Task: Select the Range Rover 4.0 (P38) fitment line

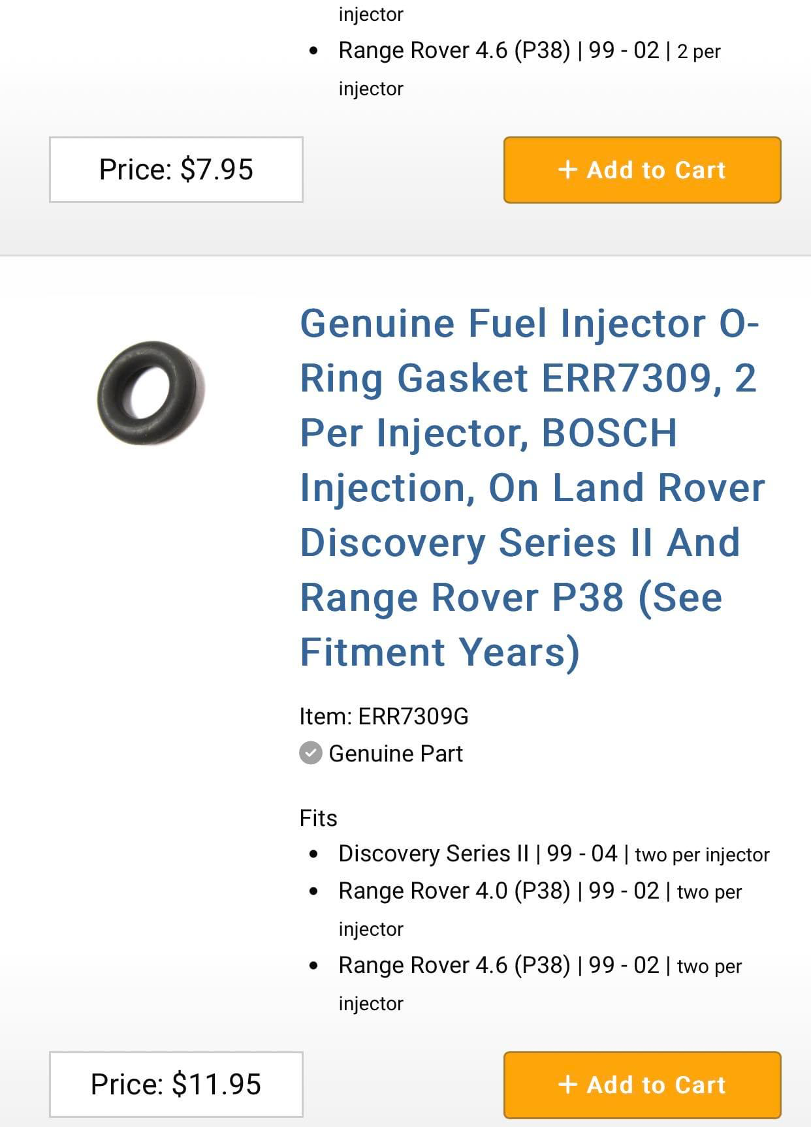Action: pos(539,891)
